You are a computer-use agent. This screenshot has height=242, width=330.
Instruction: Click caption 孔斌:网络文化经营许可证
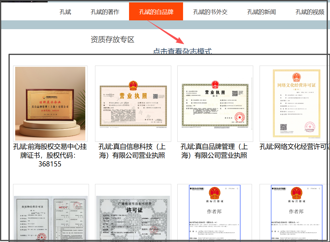(x=294, y=147)
